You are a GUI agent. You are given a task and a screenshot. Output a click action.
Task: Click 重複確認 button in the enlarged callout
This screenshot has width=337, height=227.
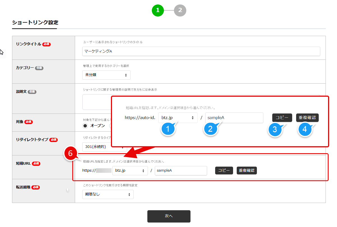tap(307, 118)
